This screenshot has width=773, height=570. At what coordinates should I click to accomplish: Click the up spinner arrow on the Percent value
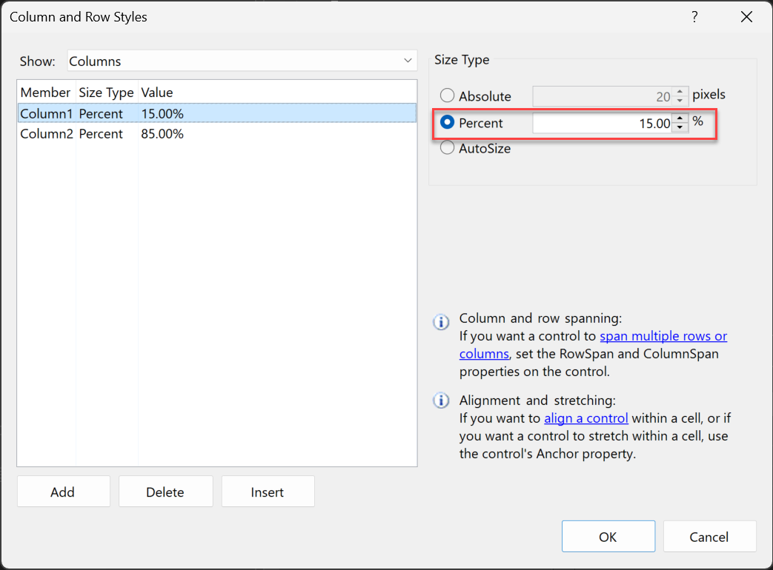tap(680, 119)
